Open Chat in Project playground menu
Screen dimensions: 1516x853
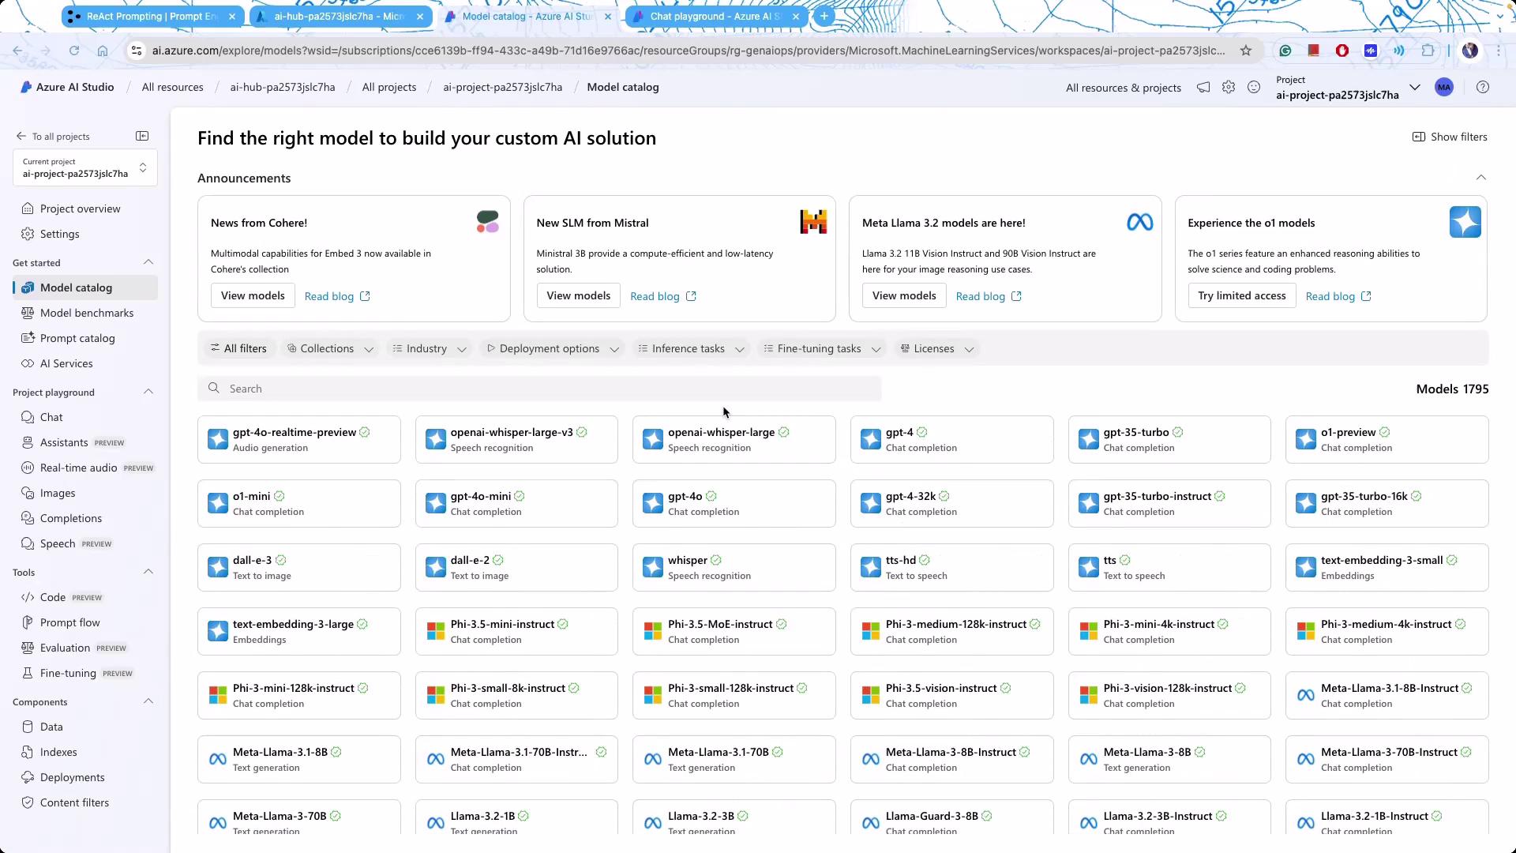[x=51, y=417]
